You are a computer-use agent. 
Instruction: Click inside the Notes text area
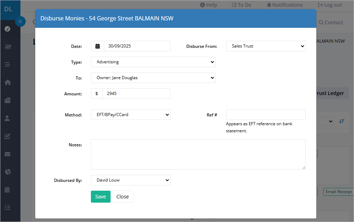[x=198, y=154]
